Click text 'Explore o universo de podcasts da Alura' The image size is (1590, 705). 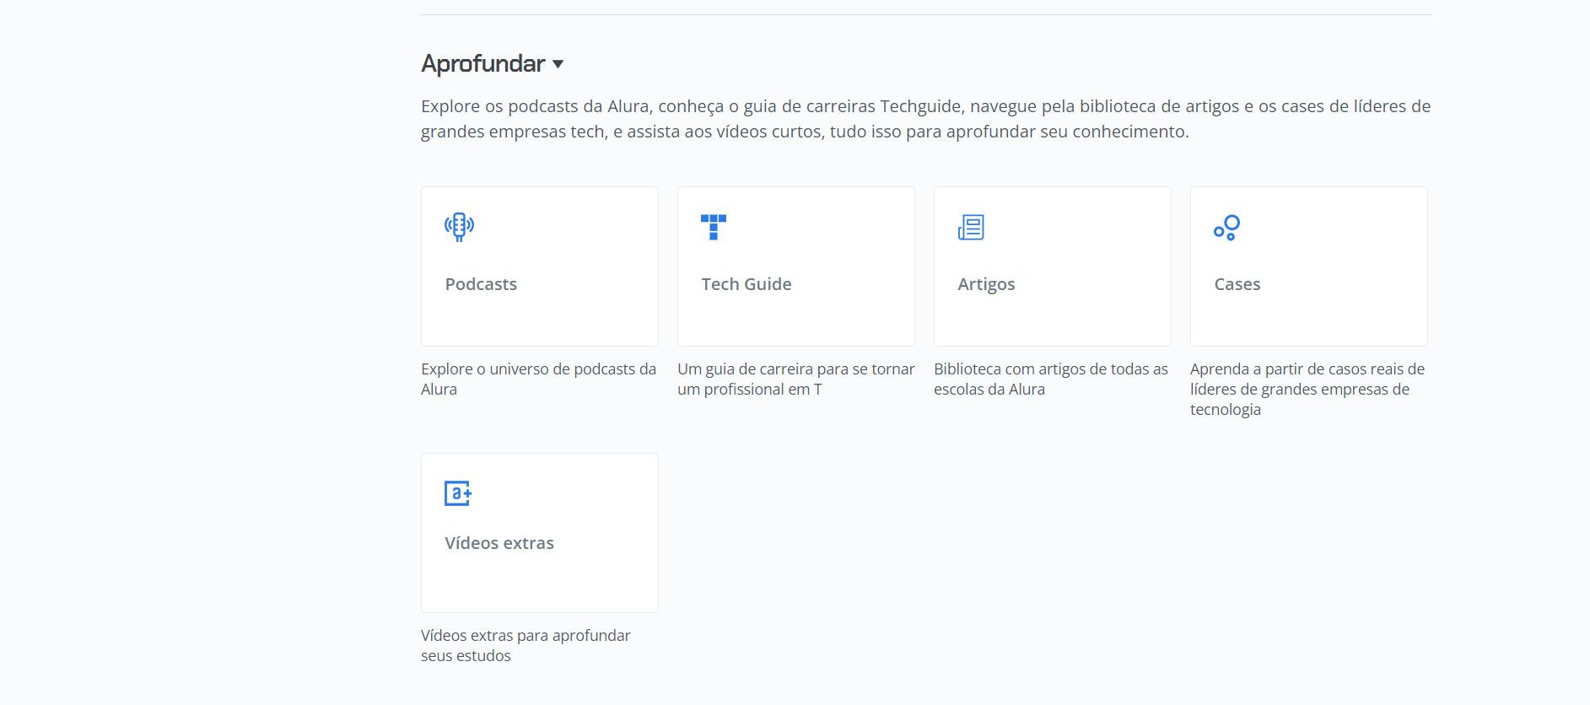[x=539, y=379]
